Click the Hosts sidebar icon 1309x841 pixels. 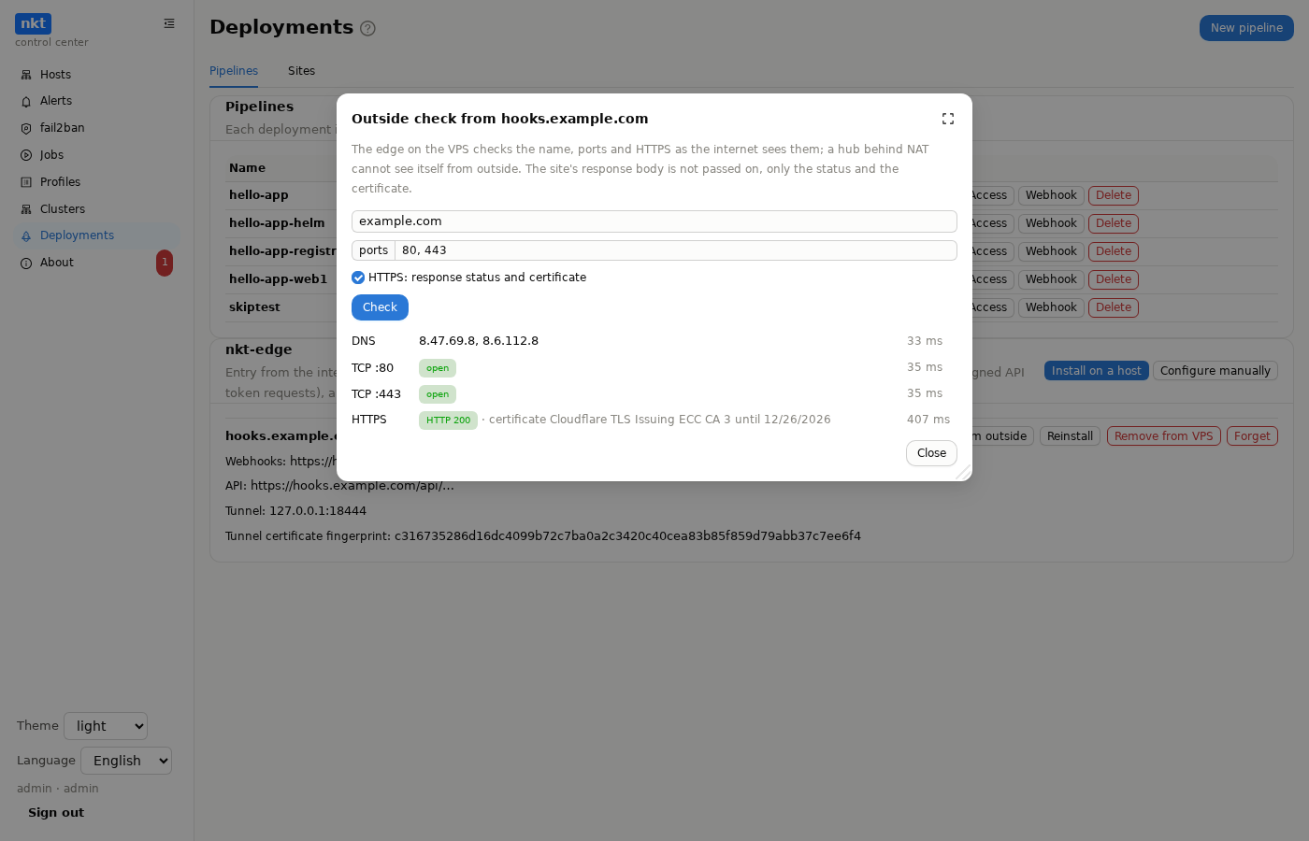(26, 75)
